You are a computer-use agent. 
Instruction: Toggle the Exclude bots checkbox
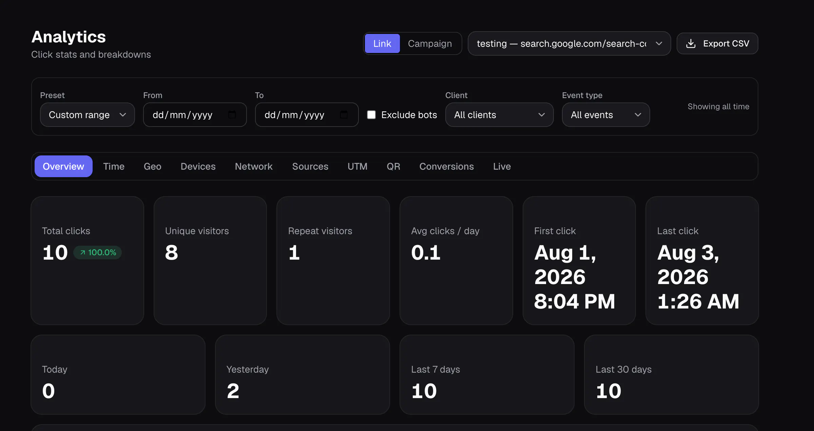click(371, 115)
